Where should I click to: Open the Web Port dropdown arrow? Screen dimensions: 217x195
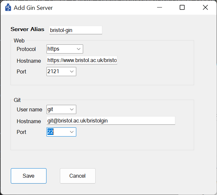(x=72, y=72)
